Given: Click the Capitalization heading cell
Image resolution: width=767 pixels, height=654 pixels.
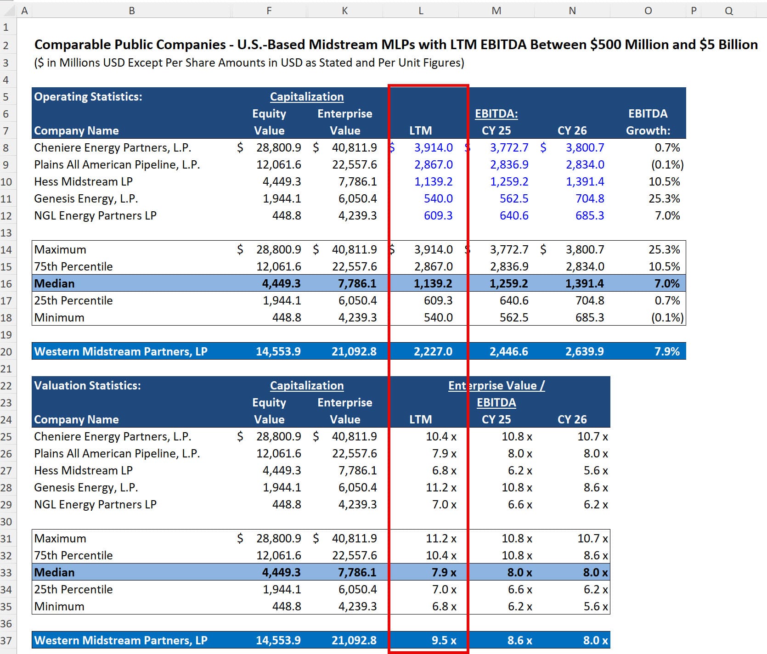Looking at the screenshot, I should (x=307, y=96).
